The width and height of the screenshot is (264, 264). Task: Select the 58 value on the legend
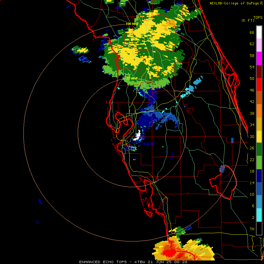pos(252,55)
